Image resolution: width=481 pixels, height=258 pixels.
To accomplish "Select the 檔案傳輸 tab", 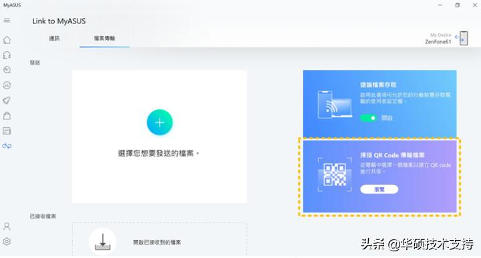I will point(105,38).
